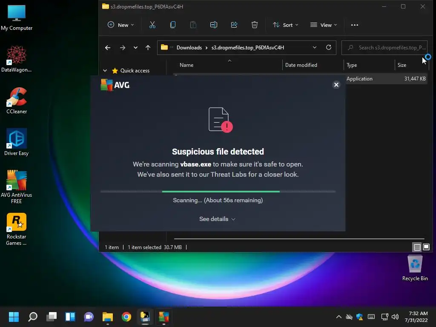
Task: Click the Delete trash icon
Action: pyautogui.click(x=255, y=25)
